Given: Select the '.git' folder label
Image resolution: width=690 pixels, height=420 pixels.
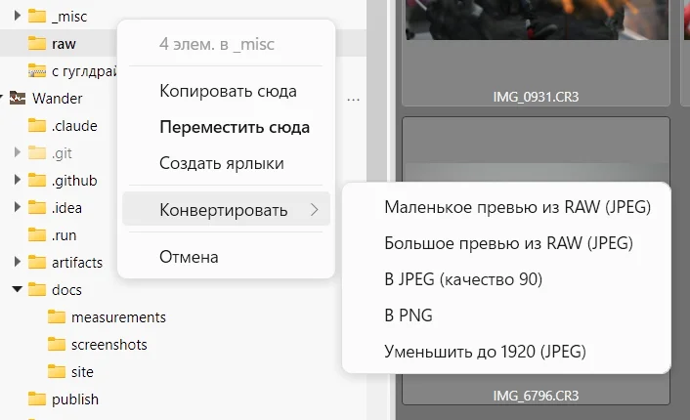Looking at the screenshot, I should point(62,153).
